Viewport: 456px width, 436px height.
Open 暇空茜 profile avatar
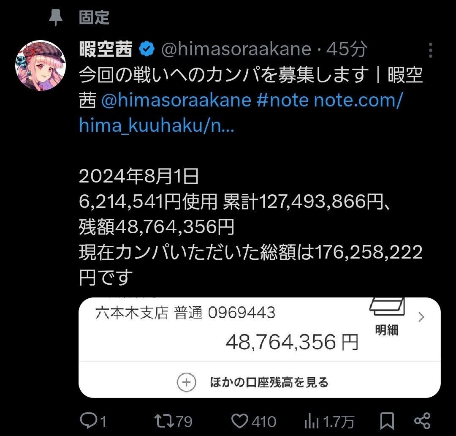pyautogui.click(x=41, y=65)
